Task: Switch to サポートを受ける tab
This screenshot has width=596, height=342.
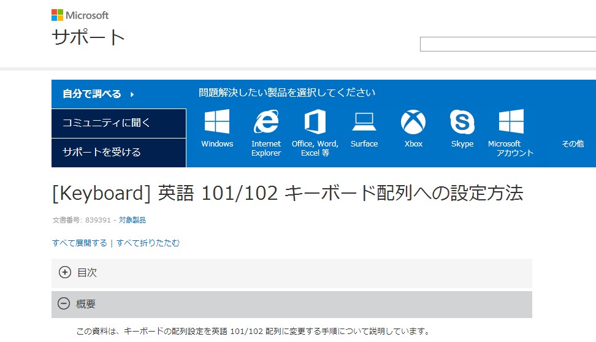Action: 118,153
